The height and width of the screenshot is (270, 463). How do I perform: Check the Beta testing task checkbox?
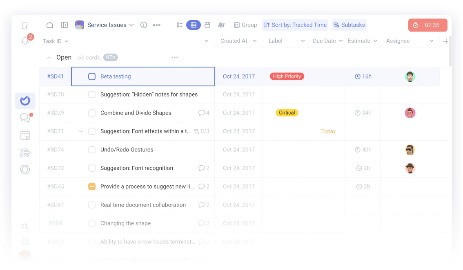click(x=92, y=76)
